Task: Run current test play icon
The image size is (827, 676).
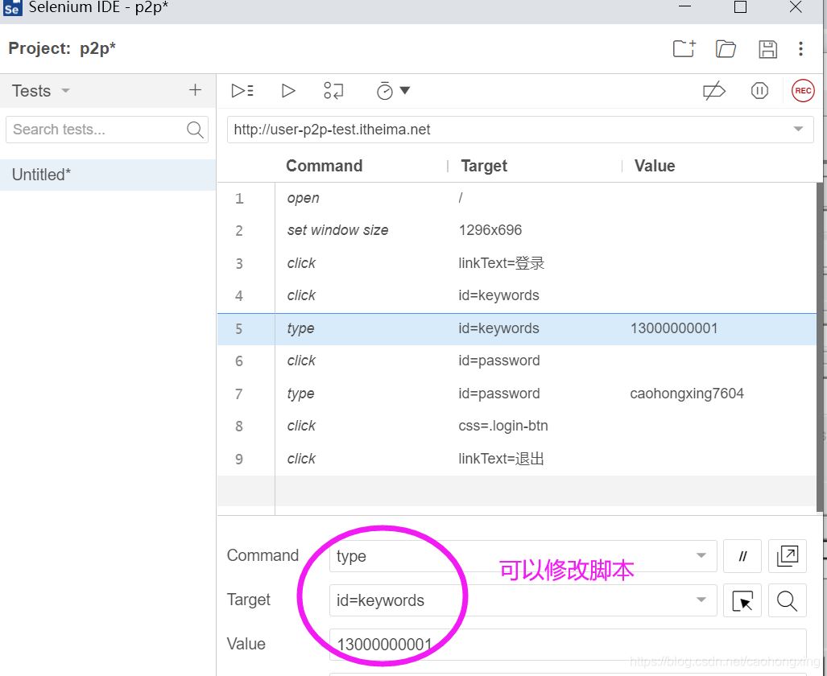Action: coord(288,91)
